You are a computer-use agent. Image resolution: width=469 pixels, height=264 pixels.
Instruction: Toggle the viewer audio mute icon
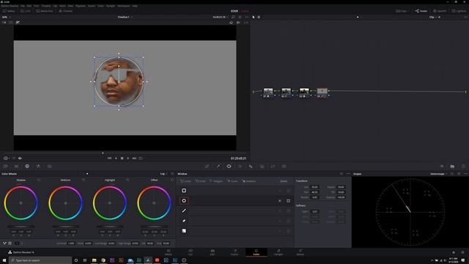tap(20, 158)
